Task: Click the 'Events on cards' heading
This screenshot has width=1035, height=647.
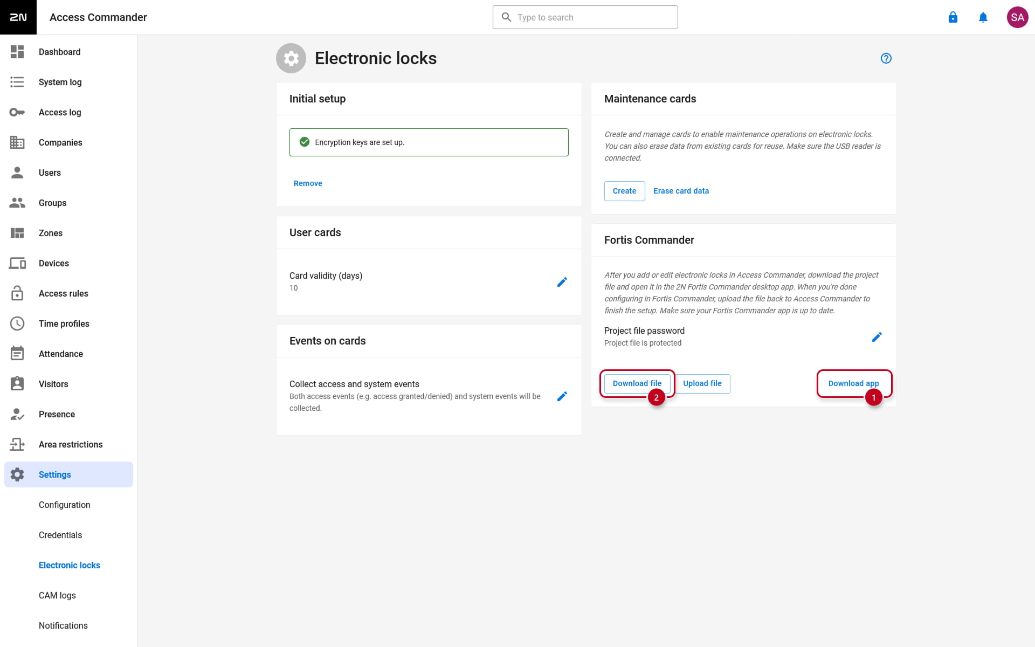Action: tap(327, 341)
